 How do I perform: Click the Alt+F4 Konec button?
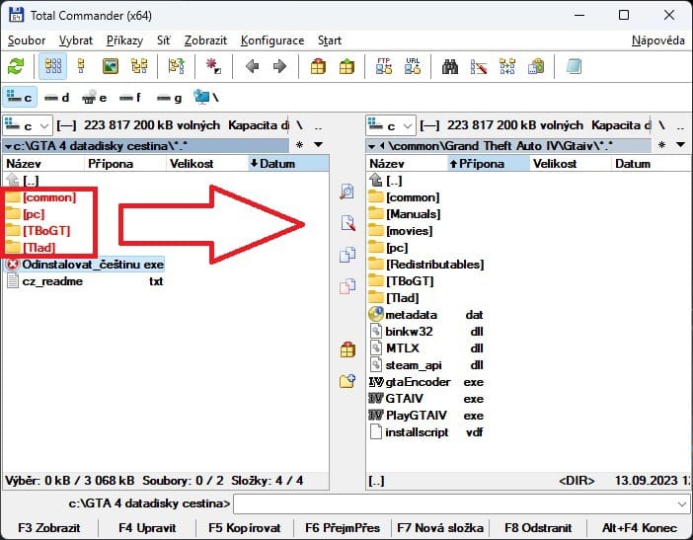639,528
